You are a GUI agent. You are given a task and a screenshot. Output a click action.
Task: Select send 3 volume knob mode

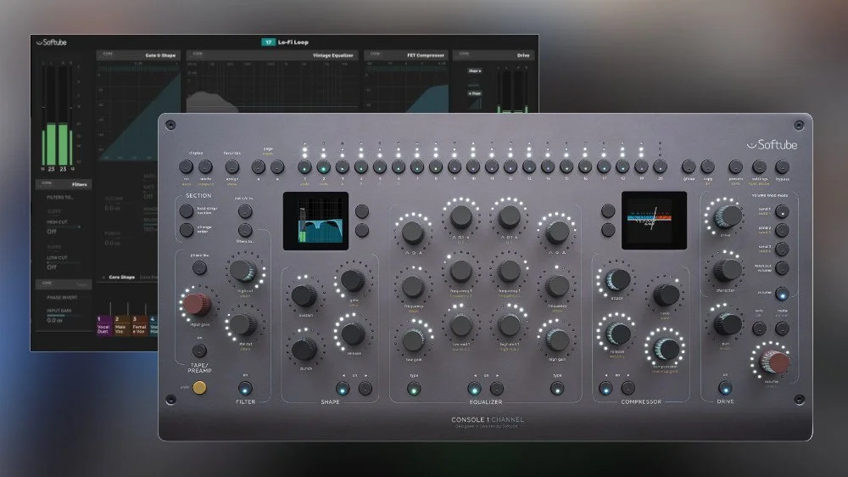(x=782, y=249)
